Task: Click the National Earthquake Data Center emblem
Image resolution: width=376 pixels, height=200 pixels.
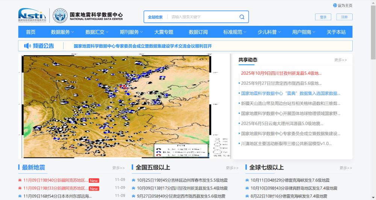Action: (x=60, y=16)
